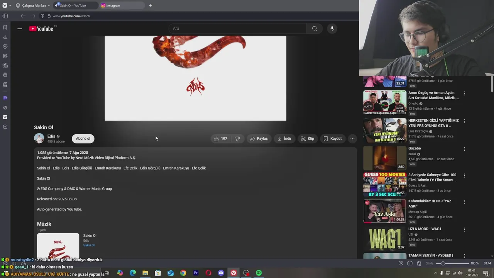The height and width of the screenshot is (278, 494).
Task: Open the Göçebe video thumbnail
Action: pyautogui.click(x=385, y=158)
